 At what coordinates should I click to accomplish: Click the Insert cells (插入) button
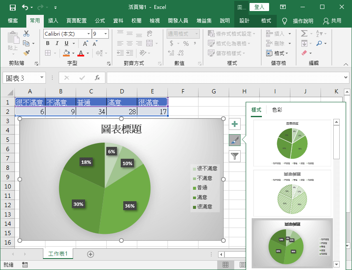point(275,34)
